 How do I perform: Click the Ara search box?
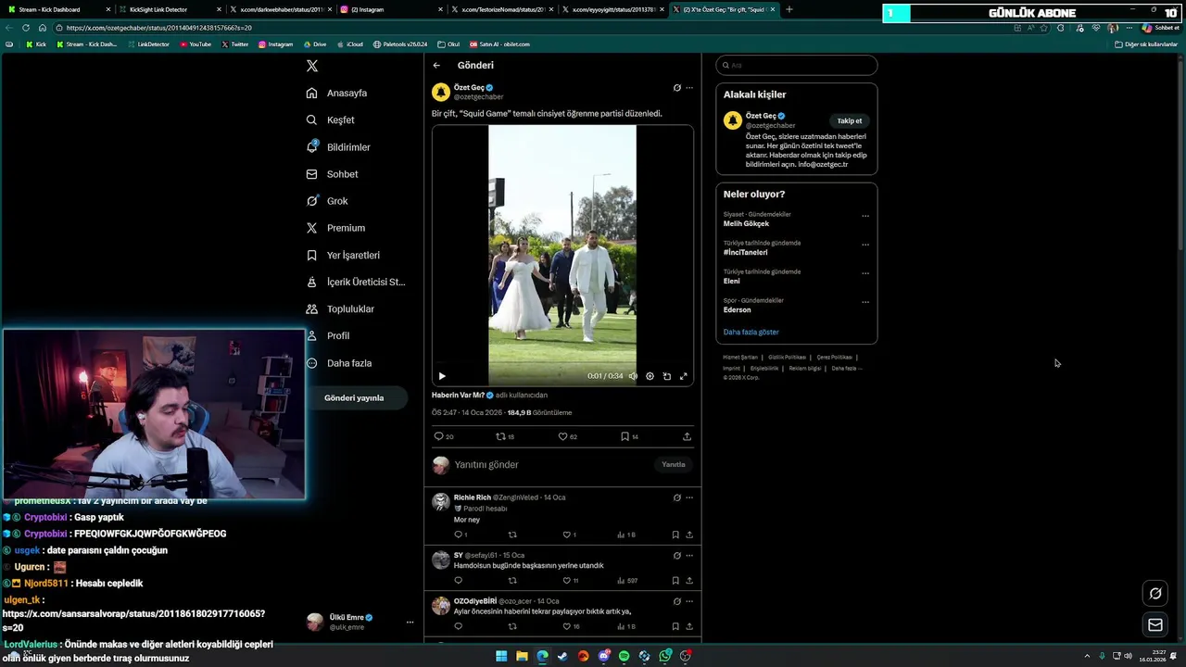click(x=797, y=65)
